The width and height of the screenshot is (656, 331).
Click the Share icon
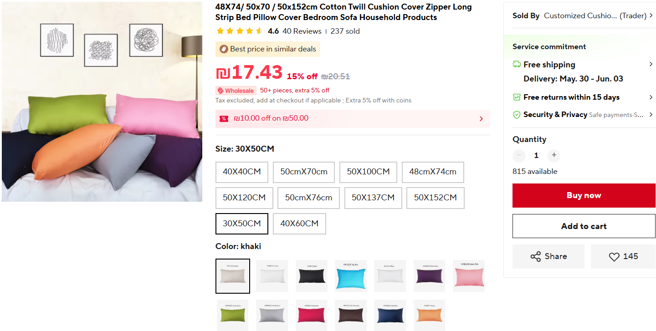point(536,256)
